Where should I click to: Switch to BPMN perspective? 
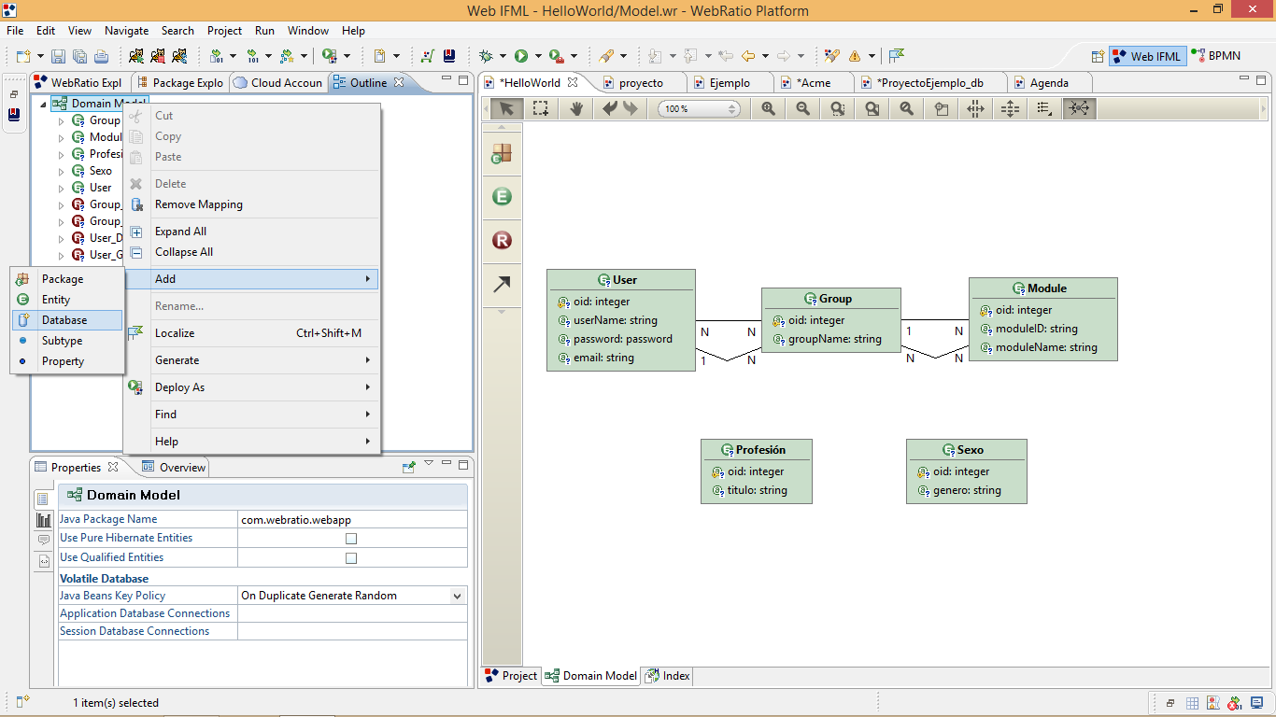1215,56
